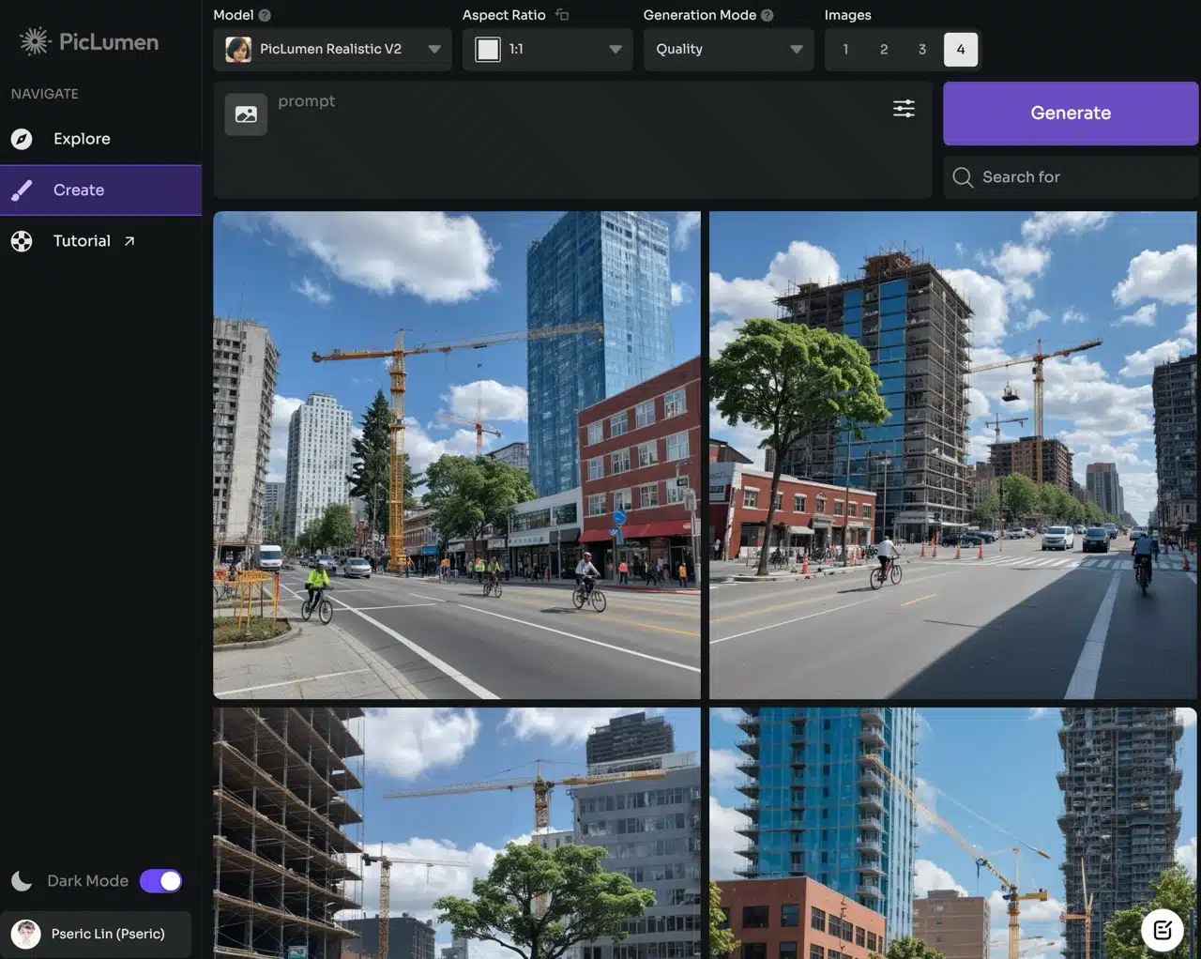Click the PicLumen logo
Screen dimensions: 1201x959
(x=89, y=41)
